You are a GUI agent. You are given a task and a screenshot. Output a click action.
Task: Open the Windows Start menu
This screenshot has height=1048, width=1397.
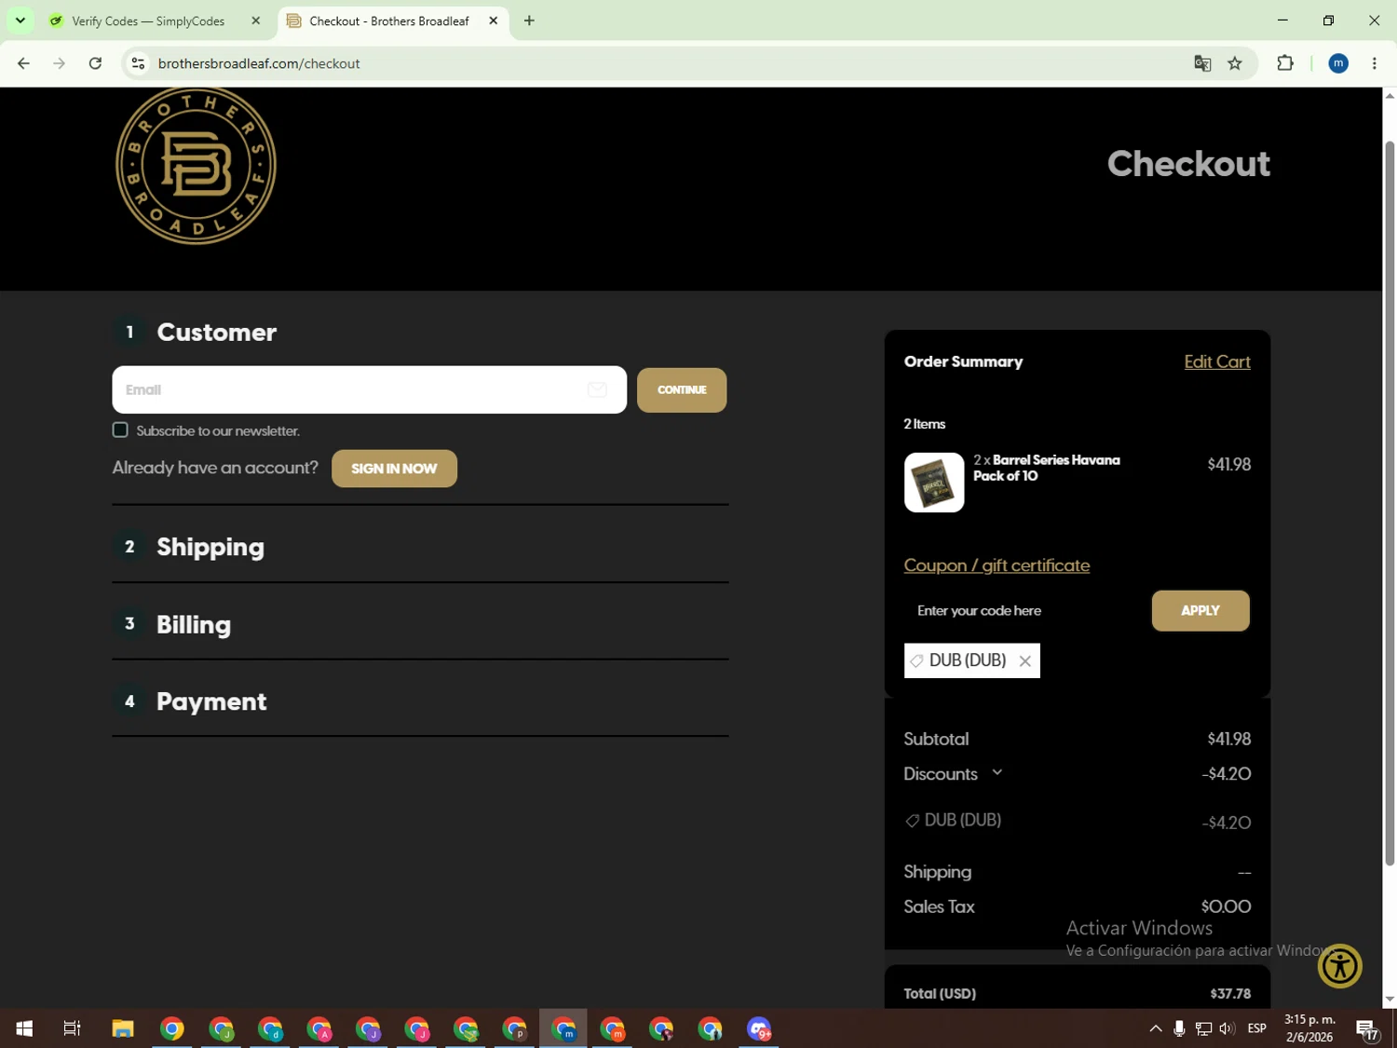point(24,1028)
